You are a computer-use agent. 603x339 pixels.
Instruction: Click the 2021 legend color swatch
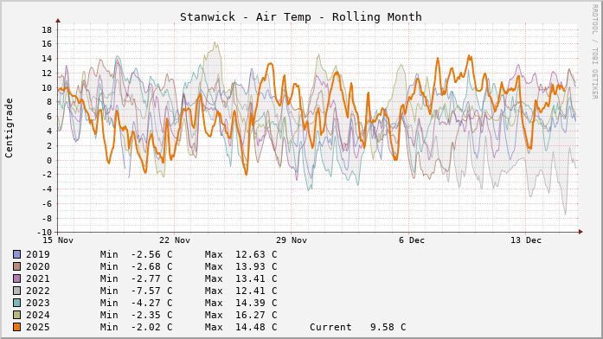click(x=17, y=278)
